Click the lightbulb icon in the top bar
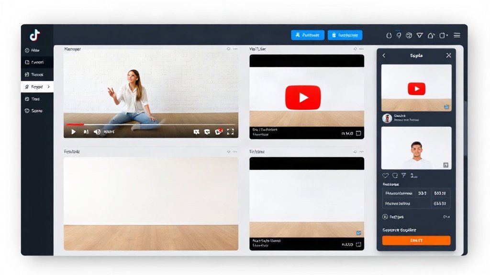Image resolution: width=490 pixels, height=275 pixels. point(399,35)
